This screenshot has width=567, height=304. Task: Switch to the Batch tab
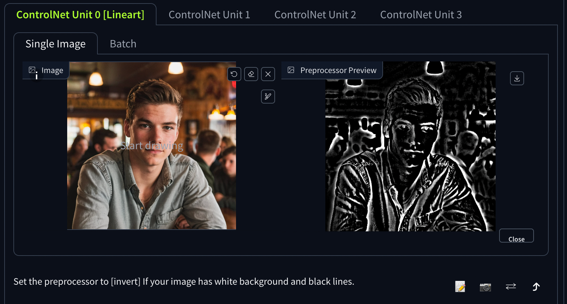point(123,44)
